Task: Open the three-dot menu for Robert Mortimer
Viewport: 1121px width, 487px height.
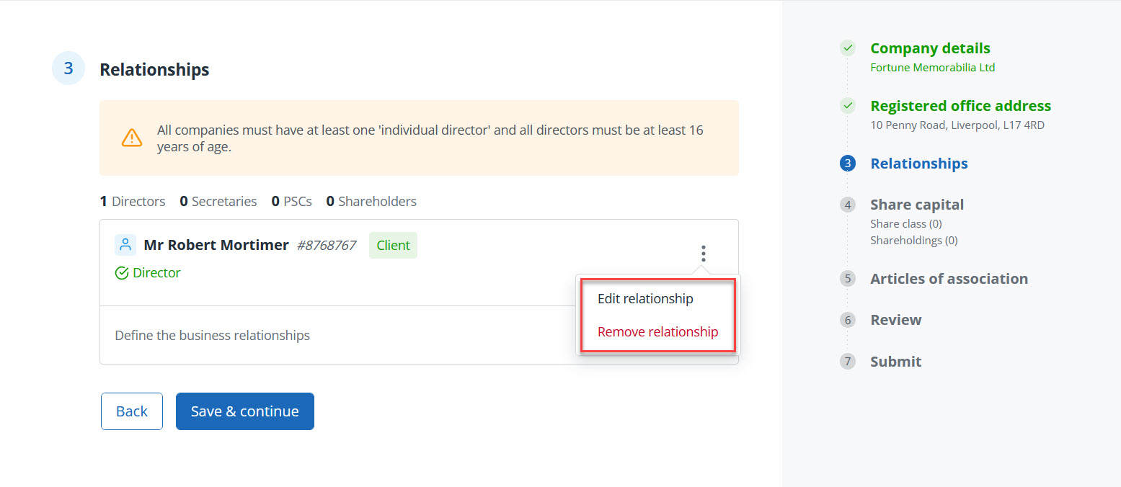Action: (x=703, y=254)
